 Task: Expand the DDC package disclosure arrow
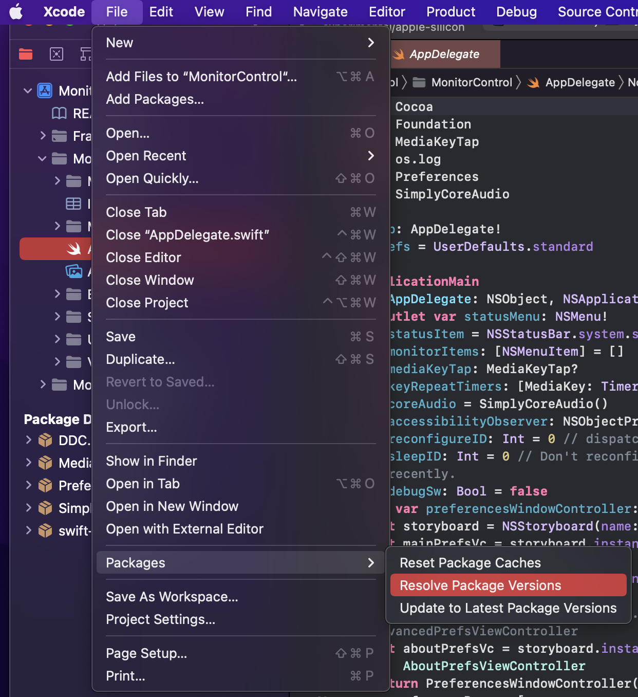pos(29,440)
